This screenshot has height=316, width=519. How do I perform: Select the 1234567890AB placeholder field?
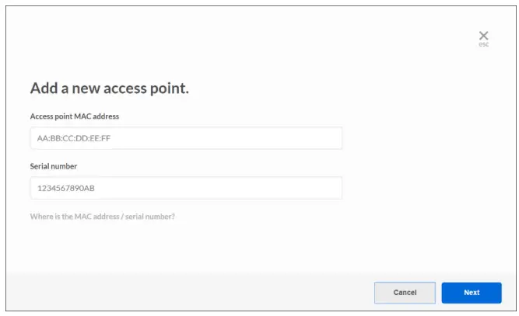point(186,188)
